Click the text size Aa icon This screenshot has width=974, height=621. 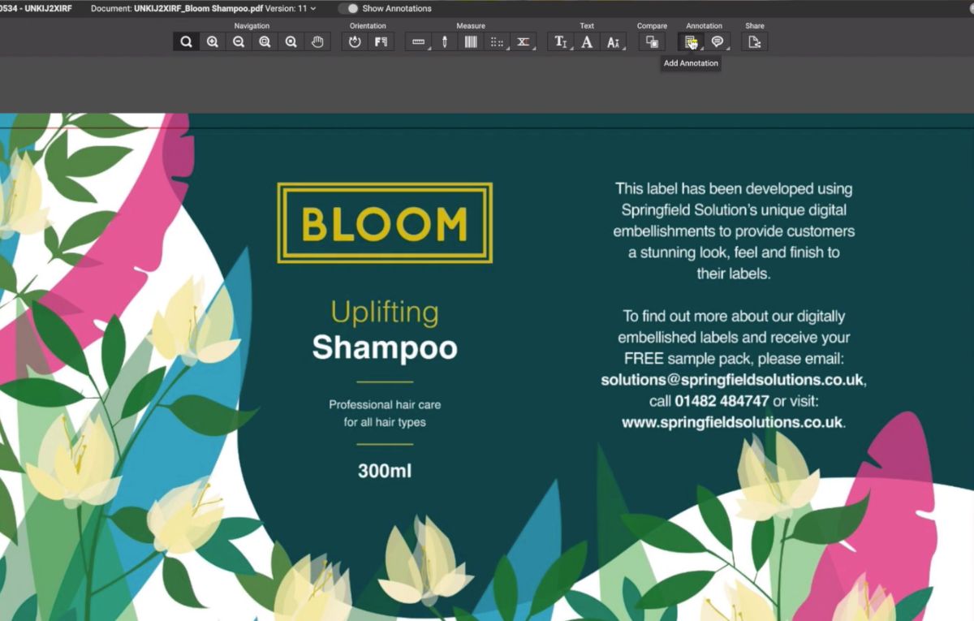pos(614,42)
